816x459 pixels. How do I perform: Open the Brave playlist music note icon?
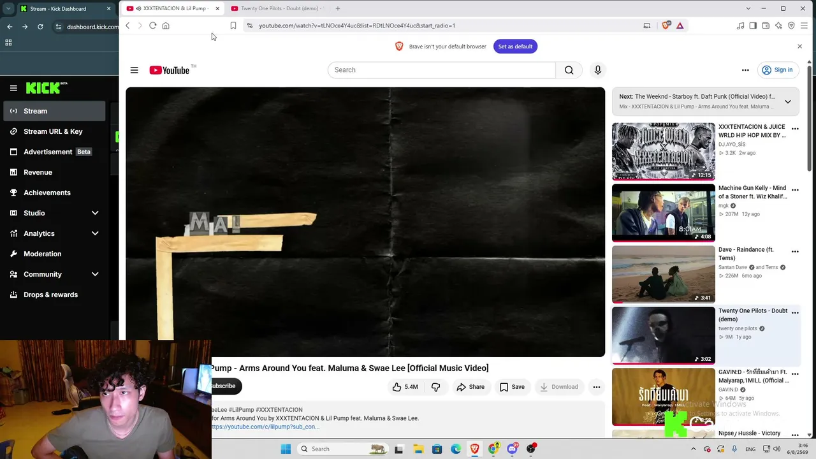pos(740,25)
